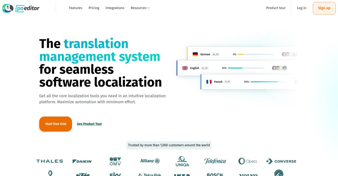The height and width of the screenshot is (176, 338).
Task: Click the Sign up button
Action: [324, 8]
